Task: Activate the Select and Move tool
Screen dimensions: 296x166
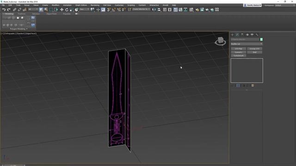Action: [62, 10]
